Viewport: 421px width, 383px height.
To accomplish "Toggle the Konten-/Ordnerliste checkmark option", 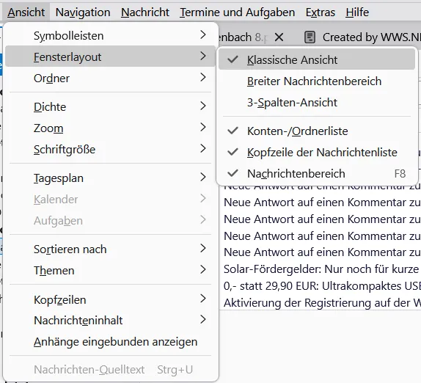I will pyautogui.click(x=317, y=131).
